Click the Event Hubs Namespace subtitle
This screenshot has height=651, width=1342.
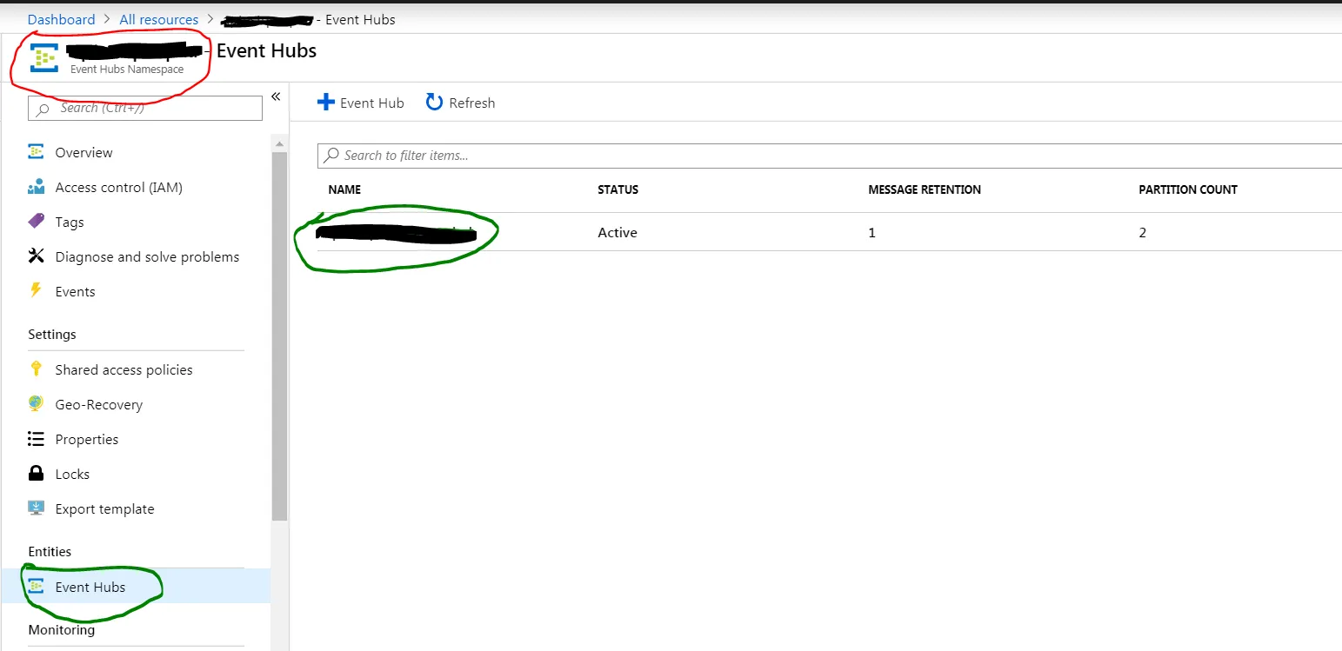coord(127,70)
